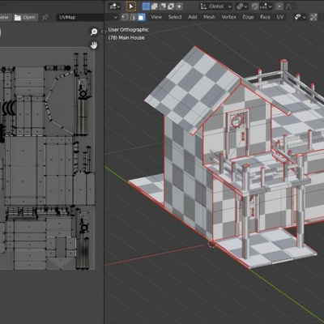Image resolution: width=324 pixels, height=324 pixels.
Task: Choose the Set new selection mode icon
Action: pos(146,6)
